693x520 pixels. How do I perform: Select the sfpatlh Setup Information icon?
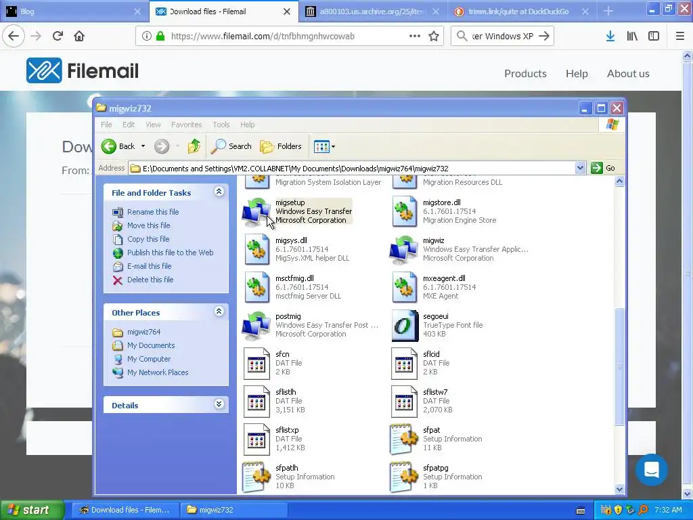click(x=256, y=477)
